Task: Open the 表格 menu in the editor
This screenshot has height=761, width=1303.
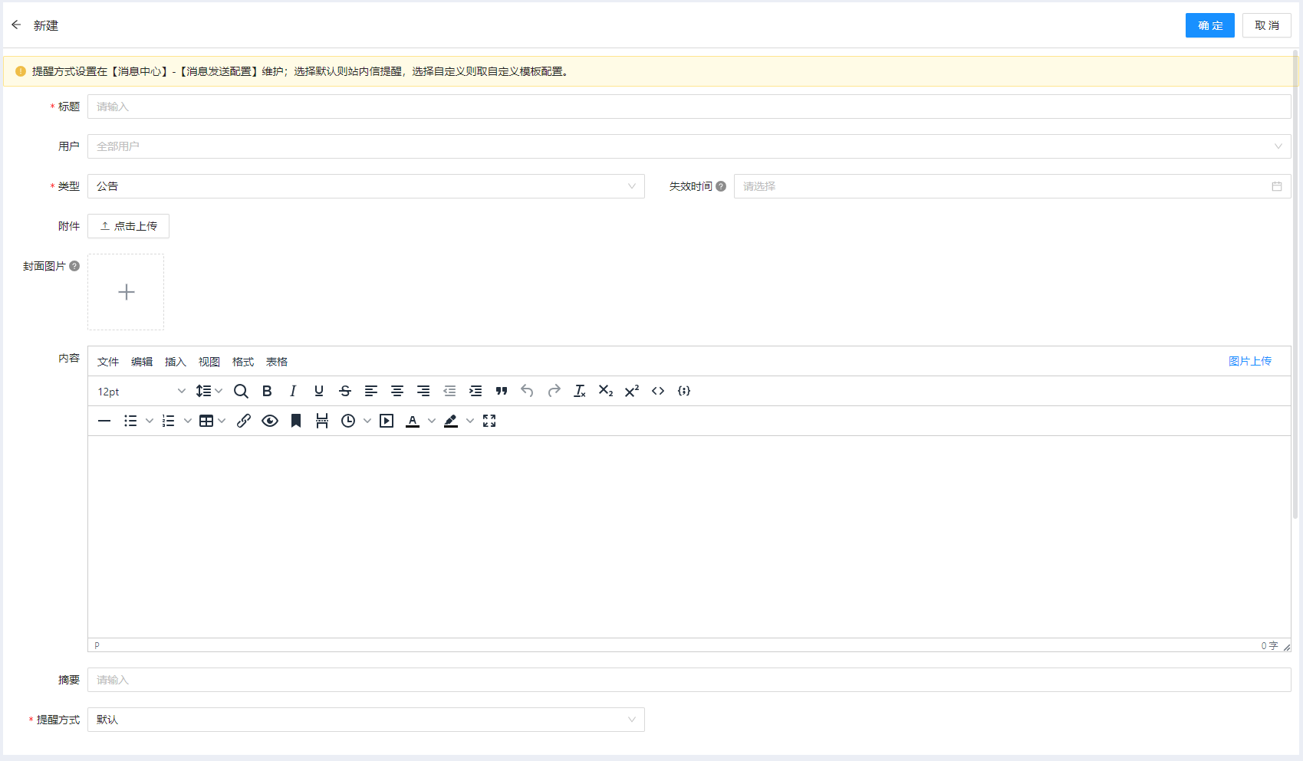Action: 276,361
